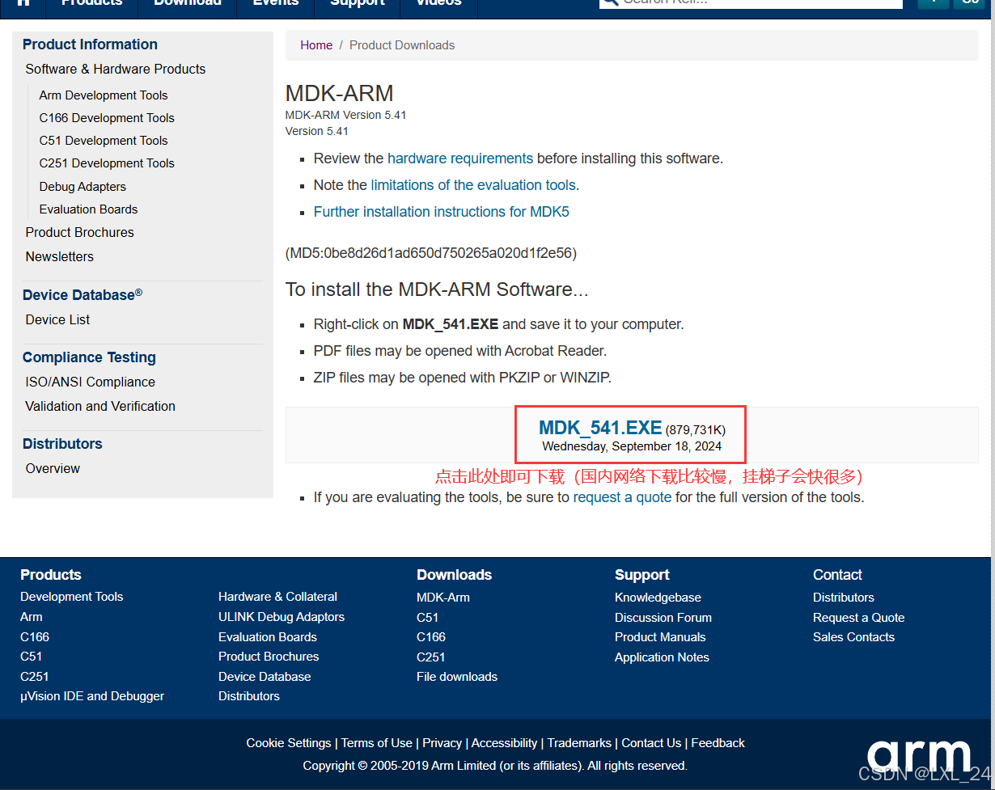Open Debug Adapters in sidebar

click(83, 187)
